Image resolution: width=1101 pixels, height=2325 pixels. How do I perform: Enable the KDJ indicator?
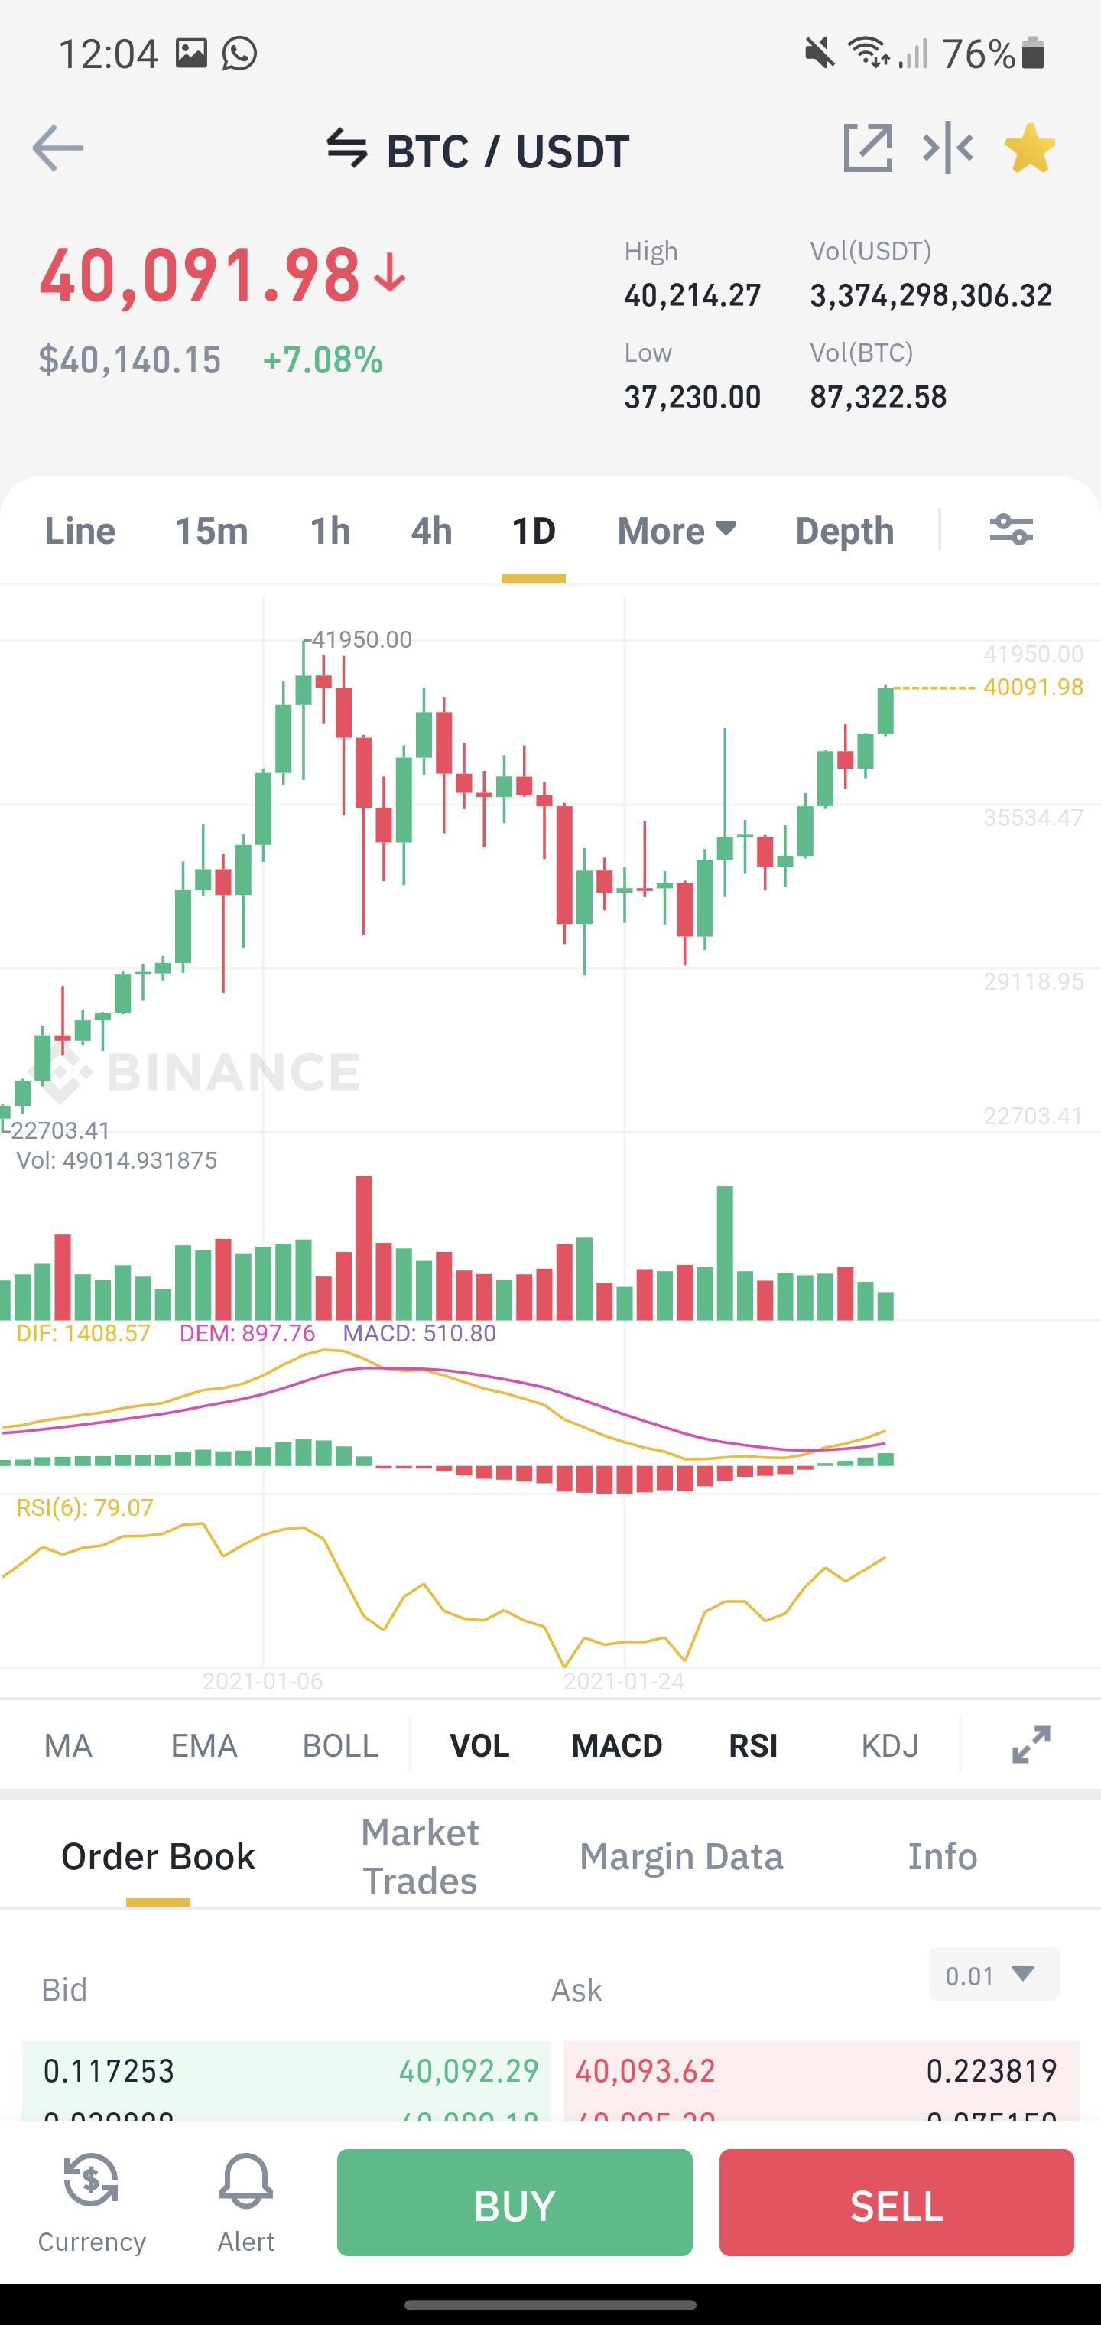click(x=890, y=1745)
